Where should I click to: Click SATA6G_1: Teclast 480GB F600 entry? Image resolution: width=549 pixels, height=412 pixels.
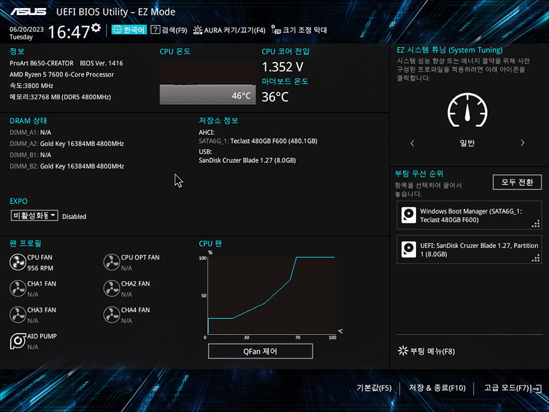258,141
